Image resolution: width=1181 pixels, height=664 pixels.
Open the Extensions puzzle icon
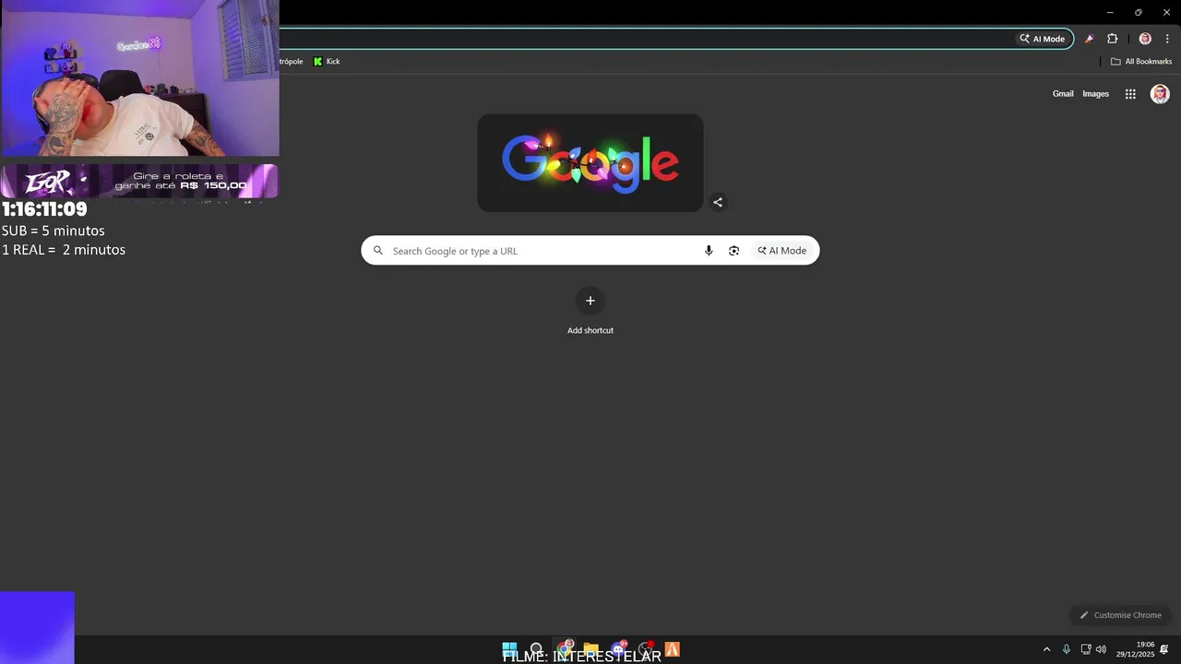click(1112, 39)
